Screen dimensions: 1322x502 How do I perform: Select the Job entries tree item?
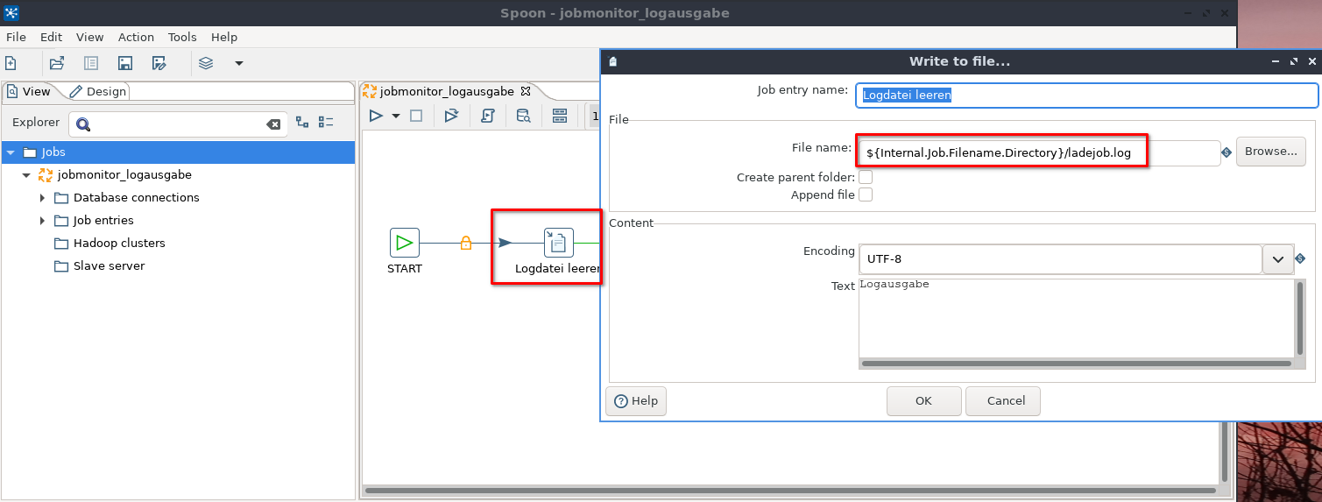tap(103, 221)
